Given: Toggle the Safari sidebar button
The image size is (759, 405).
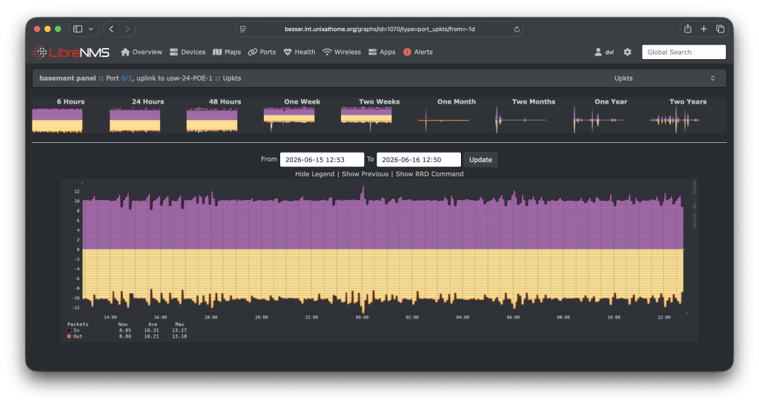Looking at the screenshot, I should [x=78, y=29].
